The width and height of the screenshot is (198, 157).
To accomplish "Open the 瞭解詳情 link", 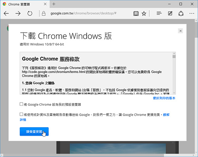I will [166, 115].
